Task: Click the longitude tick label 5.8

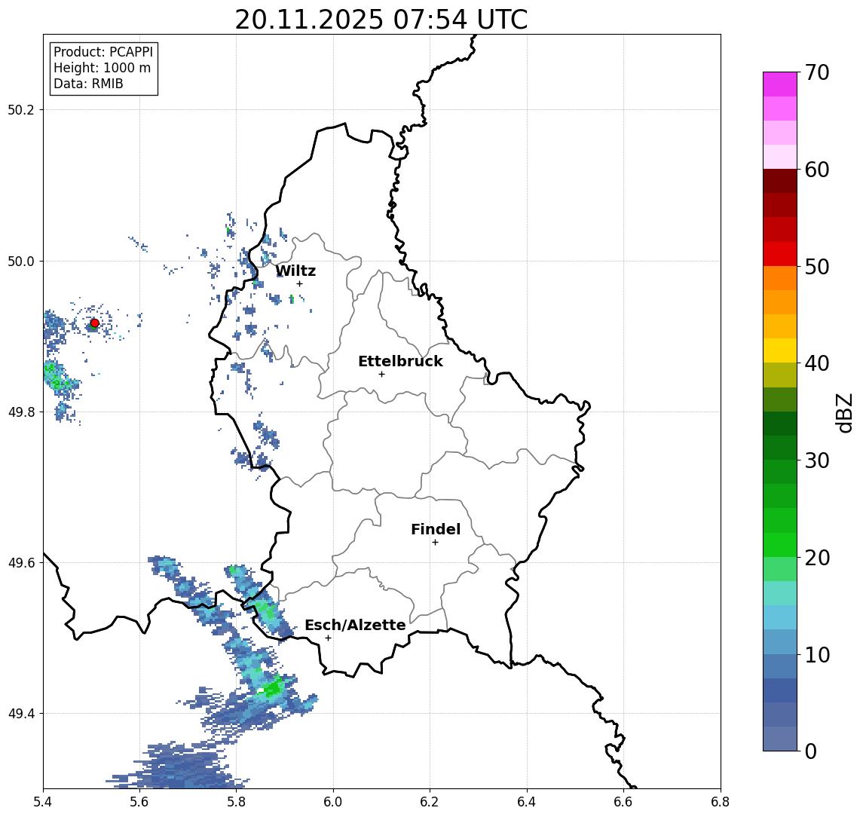Action: (x=237, y=802)
